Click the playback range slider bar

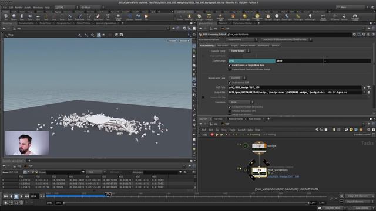click(186, 203)
